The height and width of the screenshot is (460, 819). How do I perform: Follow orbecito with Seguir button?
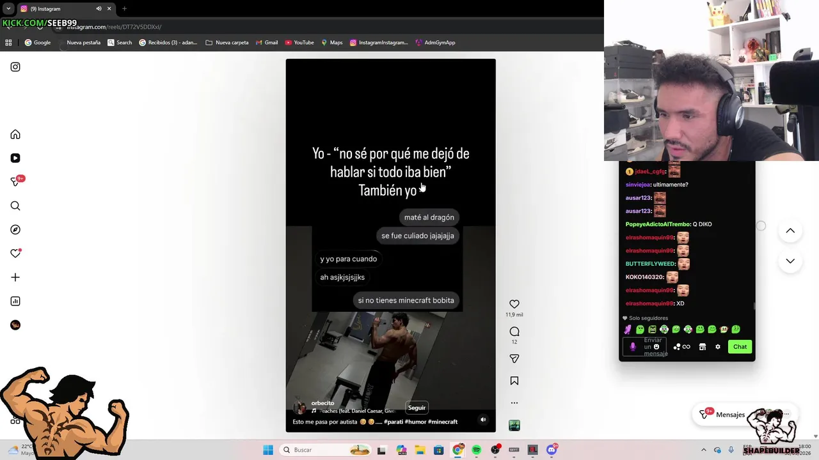(x=417, y=408)
